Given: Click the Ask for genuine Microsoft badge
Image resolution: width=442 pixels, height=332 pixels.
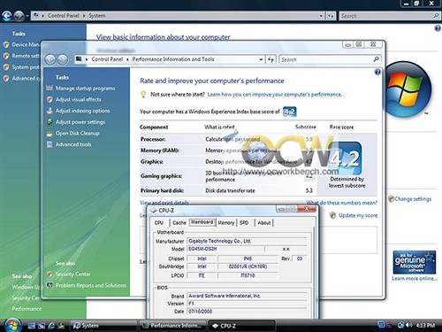Looking at the screenshot, I should (x=415, y=262).
